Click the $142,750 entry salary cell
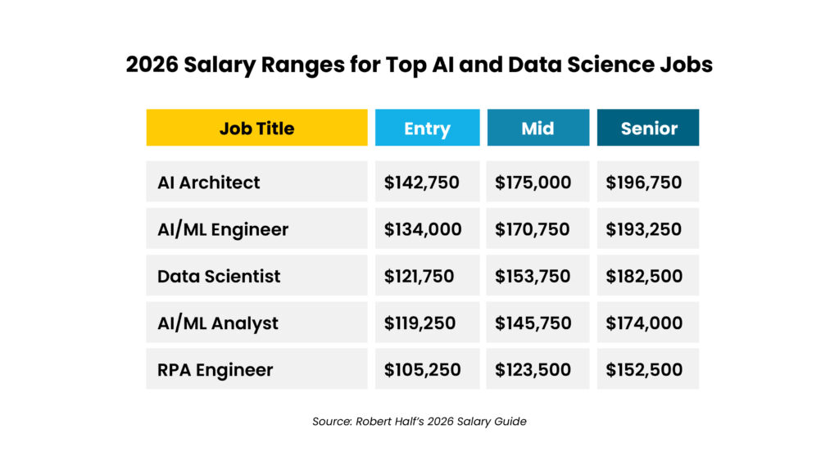The height and width of the screenshot is (465, 839). click(428, 182)
